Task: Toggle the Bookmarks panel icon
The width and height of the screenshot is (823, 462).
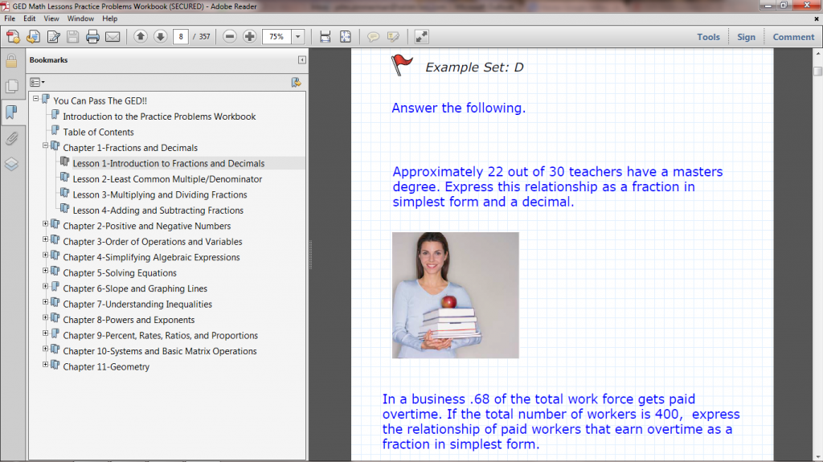Action: [x=11, y=112]
